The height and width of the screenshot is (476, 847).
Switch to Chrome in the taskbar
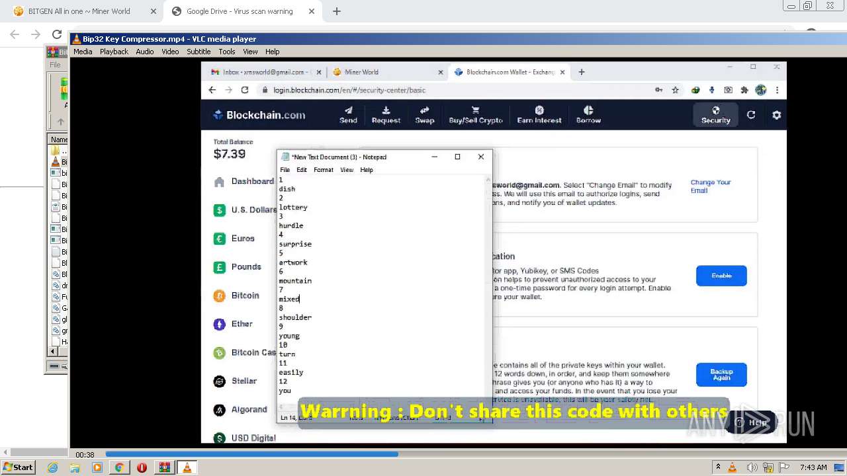[119, 467]
